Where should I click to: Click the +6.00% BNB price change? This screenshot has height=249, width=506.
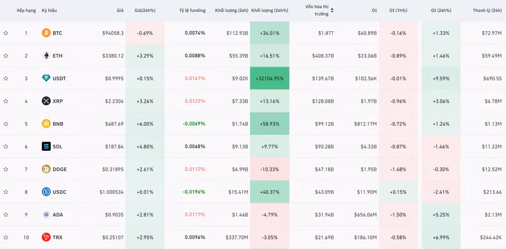tap(145, 123)
